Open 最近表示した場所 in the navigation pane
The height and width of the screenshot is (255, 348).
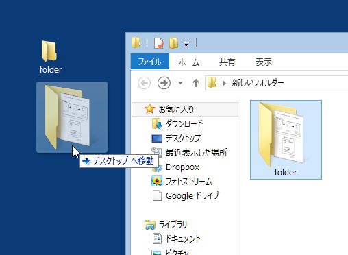tap(197, 152)
